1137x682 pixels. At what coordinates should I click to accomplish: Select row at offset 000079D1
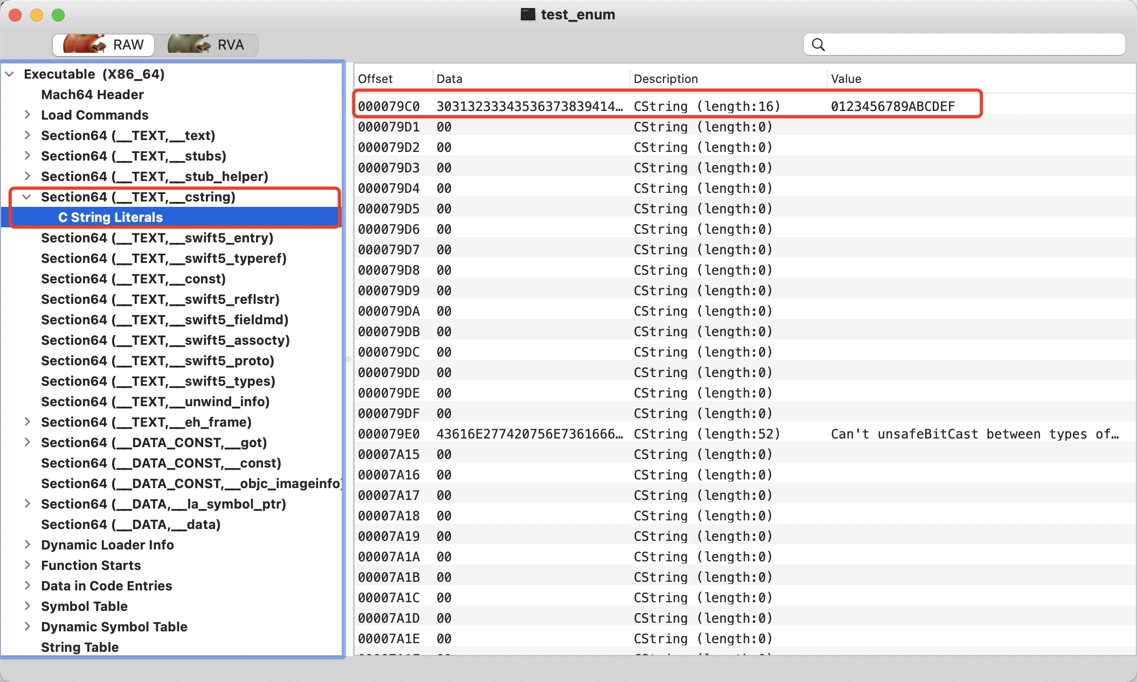(x=745, y=127)
